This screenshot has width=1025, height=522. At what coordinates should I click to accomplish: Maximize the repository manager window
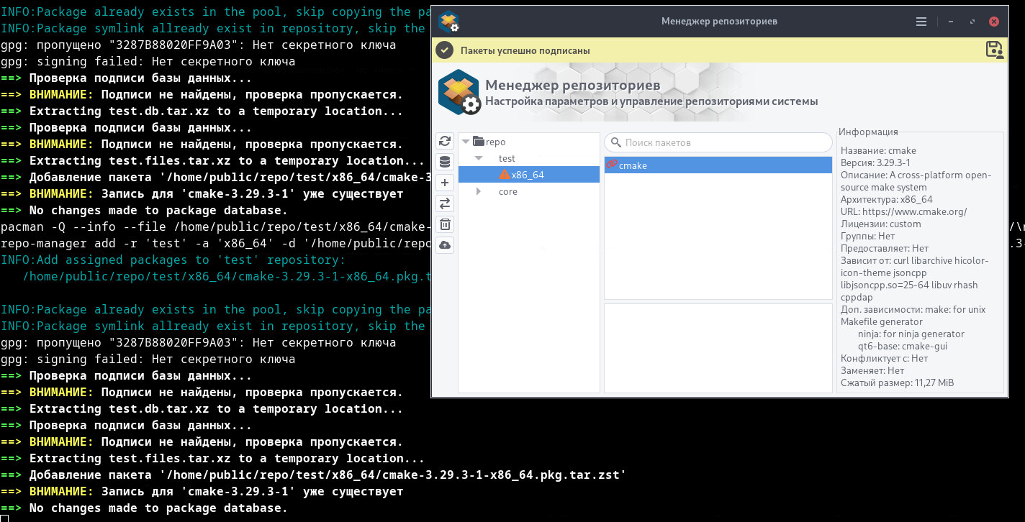(972, 22)
